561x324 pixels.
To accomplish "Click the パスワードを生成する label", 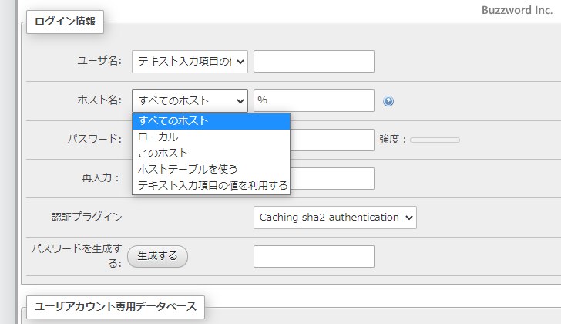I will click(x=76, y=255).
